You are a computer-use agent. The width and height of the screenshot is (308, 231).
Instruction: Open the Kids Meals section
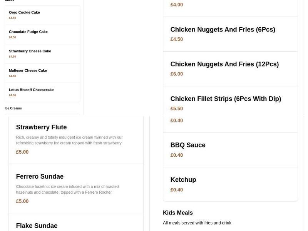(178, 213)
